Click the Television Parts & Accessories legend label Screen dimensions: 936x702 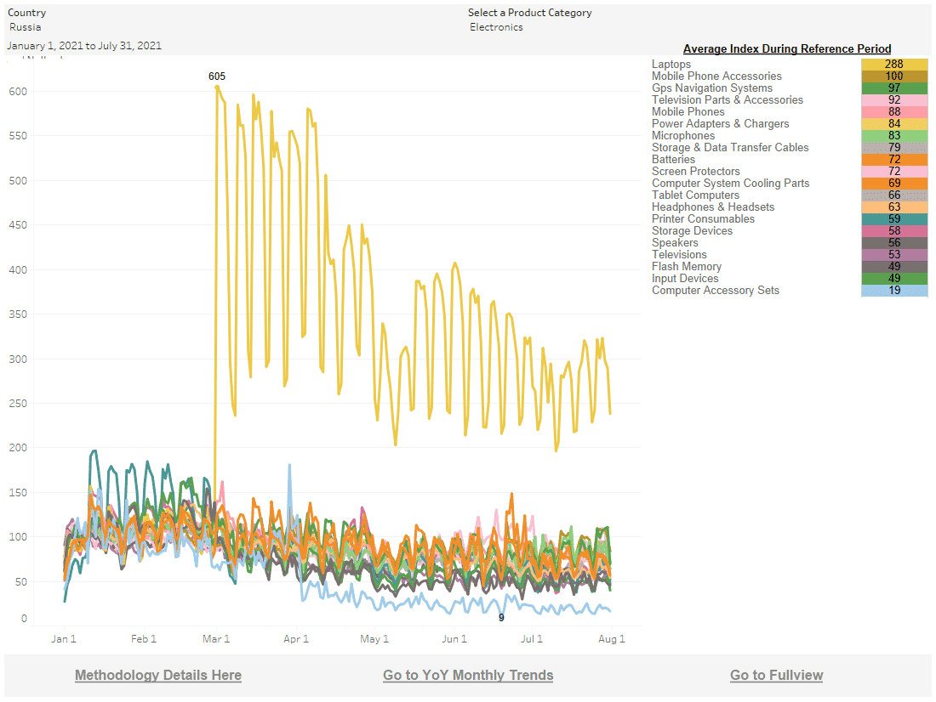point(727,100)
